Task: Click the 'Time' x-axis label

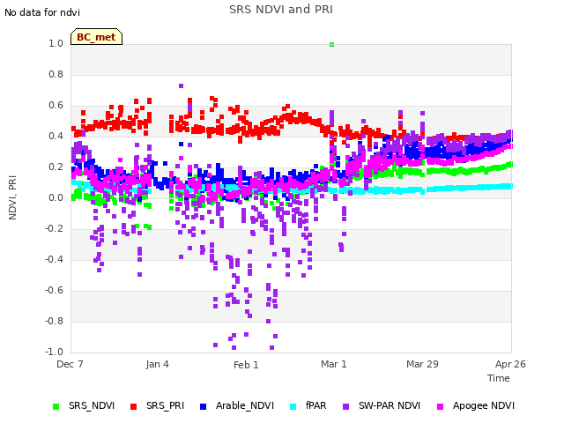Action: pyautogui.click(x=499, y=378)
